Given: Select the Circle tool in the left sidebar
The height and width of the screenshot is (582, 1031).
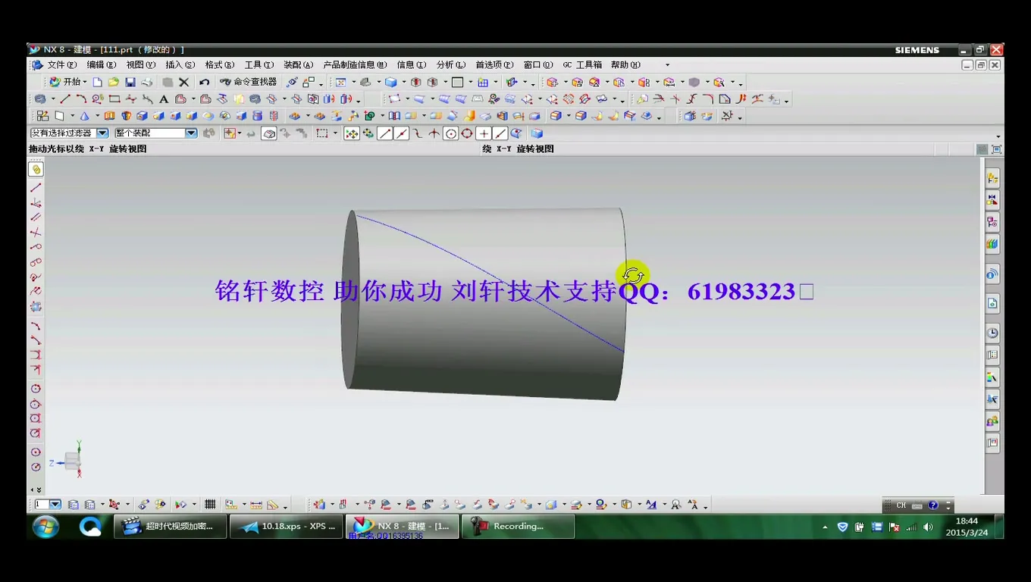Looking at the screenshot, I should pos(35,388).
